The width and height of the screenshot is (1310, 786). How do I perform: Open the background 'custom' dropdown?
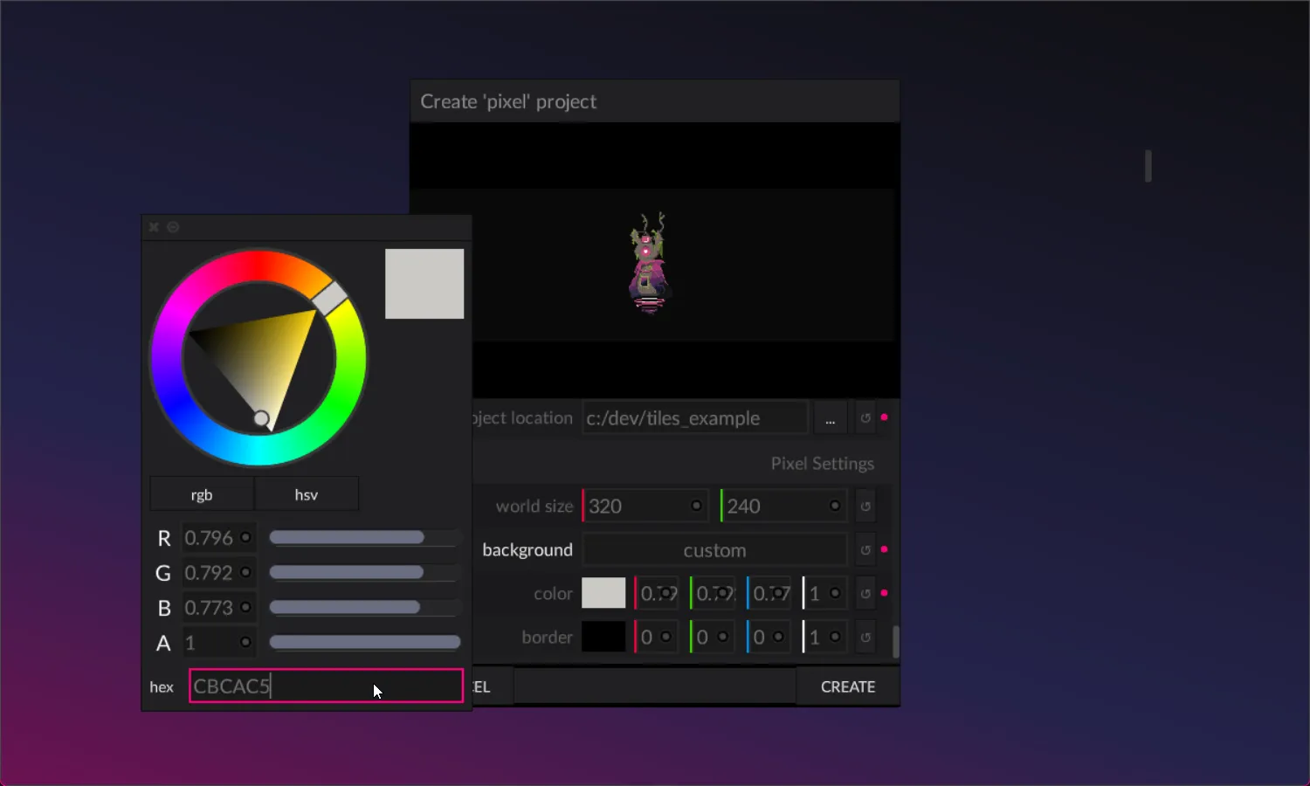pyautogui.click(x=714, y=550)
